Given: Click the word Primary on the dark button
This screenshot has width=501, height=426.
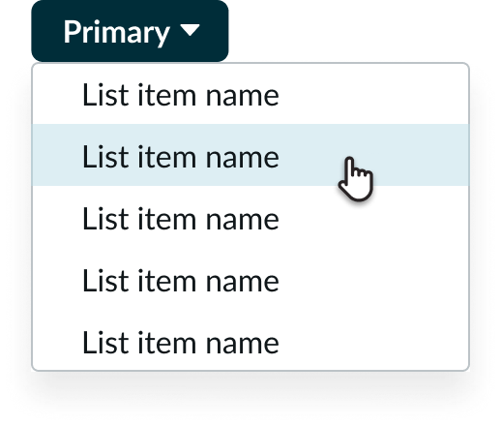Looking at the screenshot, I should coord(116,33).
